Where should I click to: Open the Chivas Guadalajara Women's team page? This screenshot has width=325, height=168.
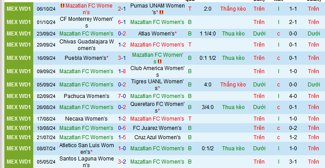tap(86, 45)
